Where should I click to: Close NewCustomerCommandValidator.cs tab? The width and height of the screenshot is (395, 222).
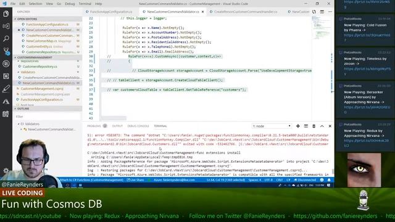[203, 12]
